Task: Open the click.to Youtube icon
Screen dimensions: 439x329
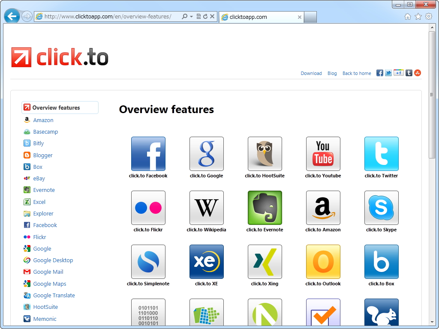Action: pyautogui.click(x=323, y=154)
